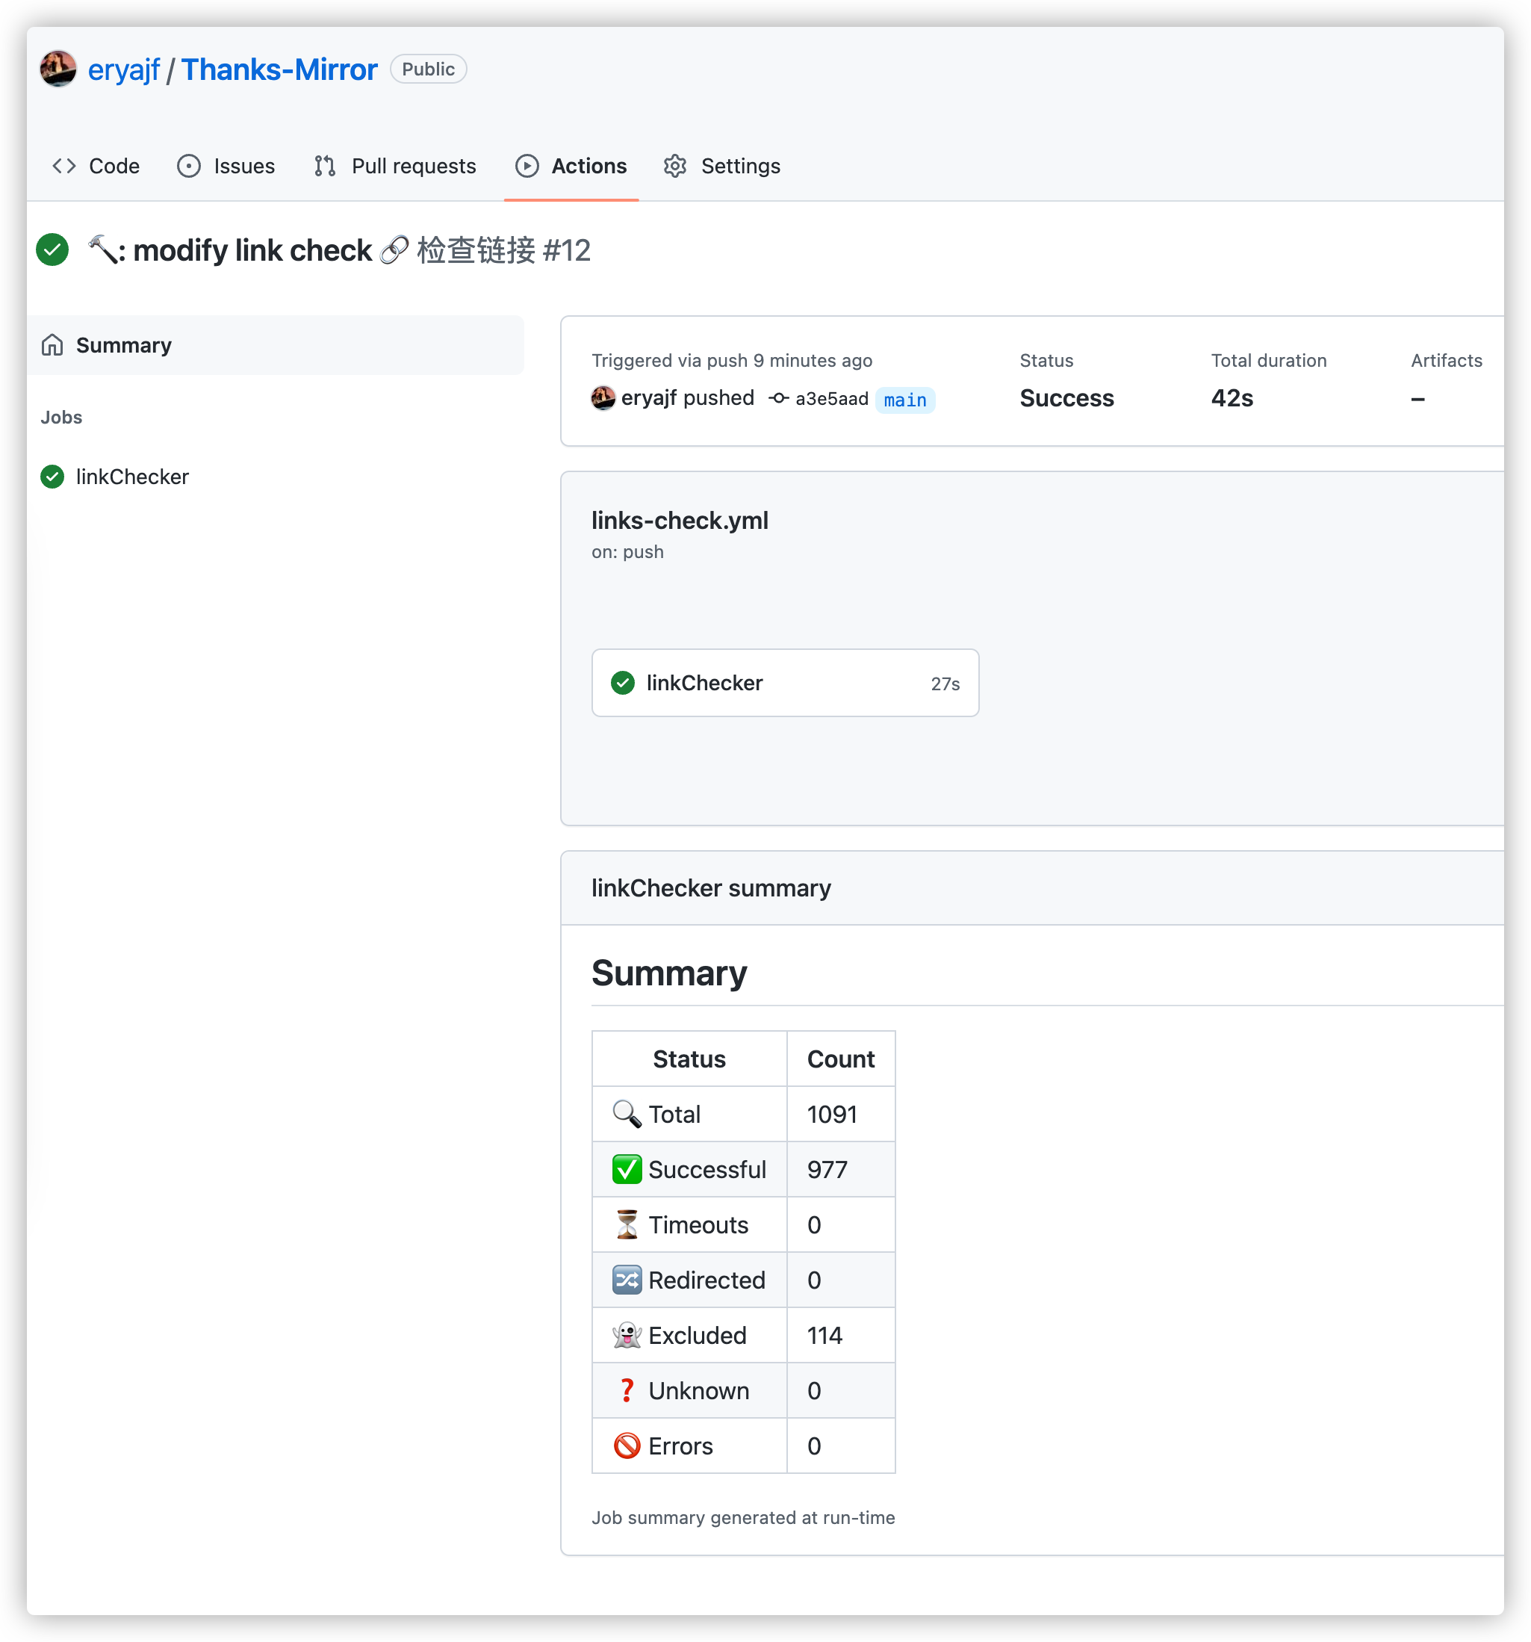Select linkChecker job in sidebar
Viewport: 1531px width, 1642px height.
point(132,477)
